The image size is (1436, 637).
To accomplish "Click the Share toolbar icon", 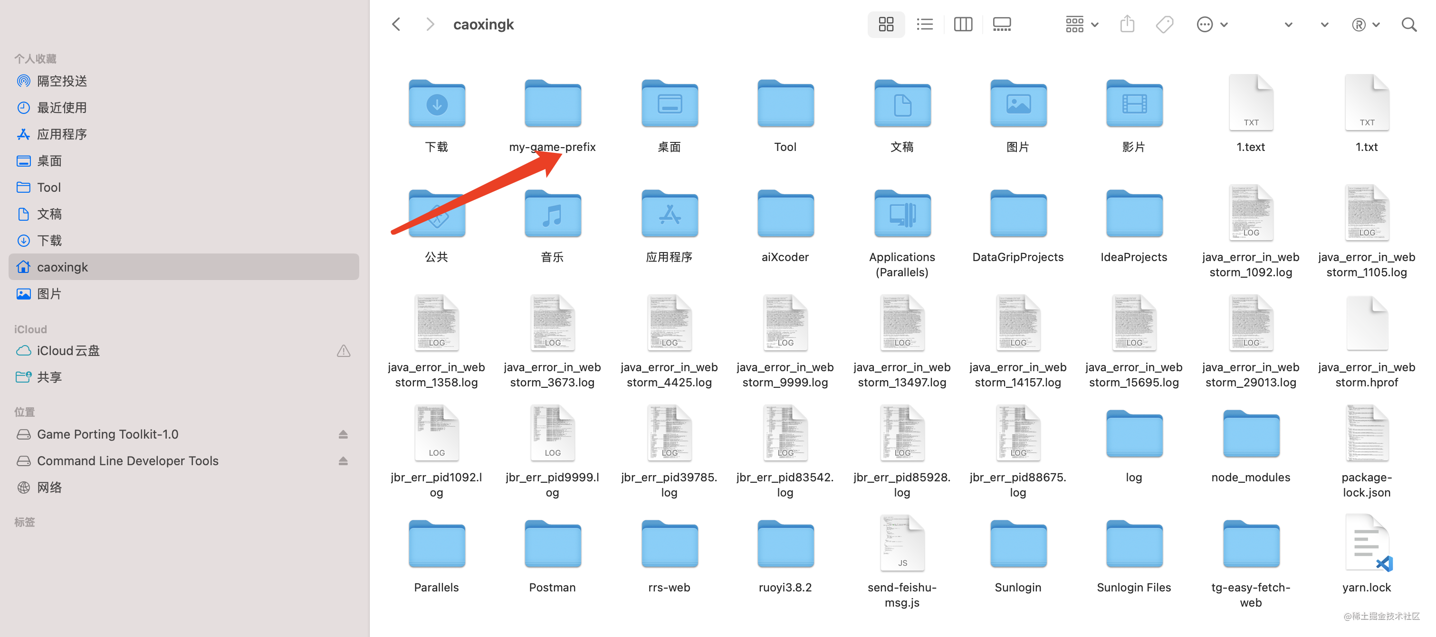I will click(1127, 25).
